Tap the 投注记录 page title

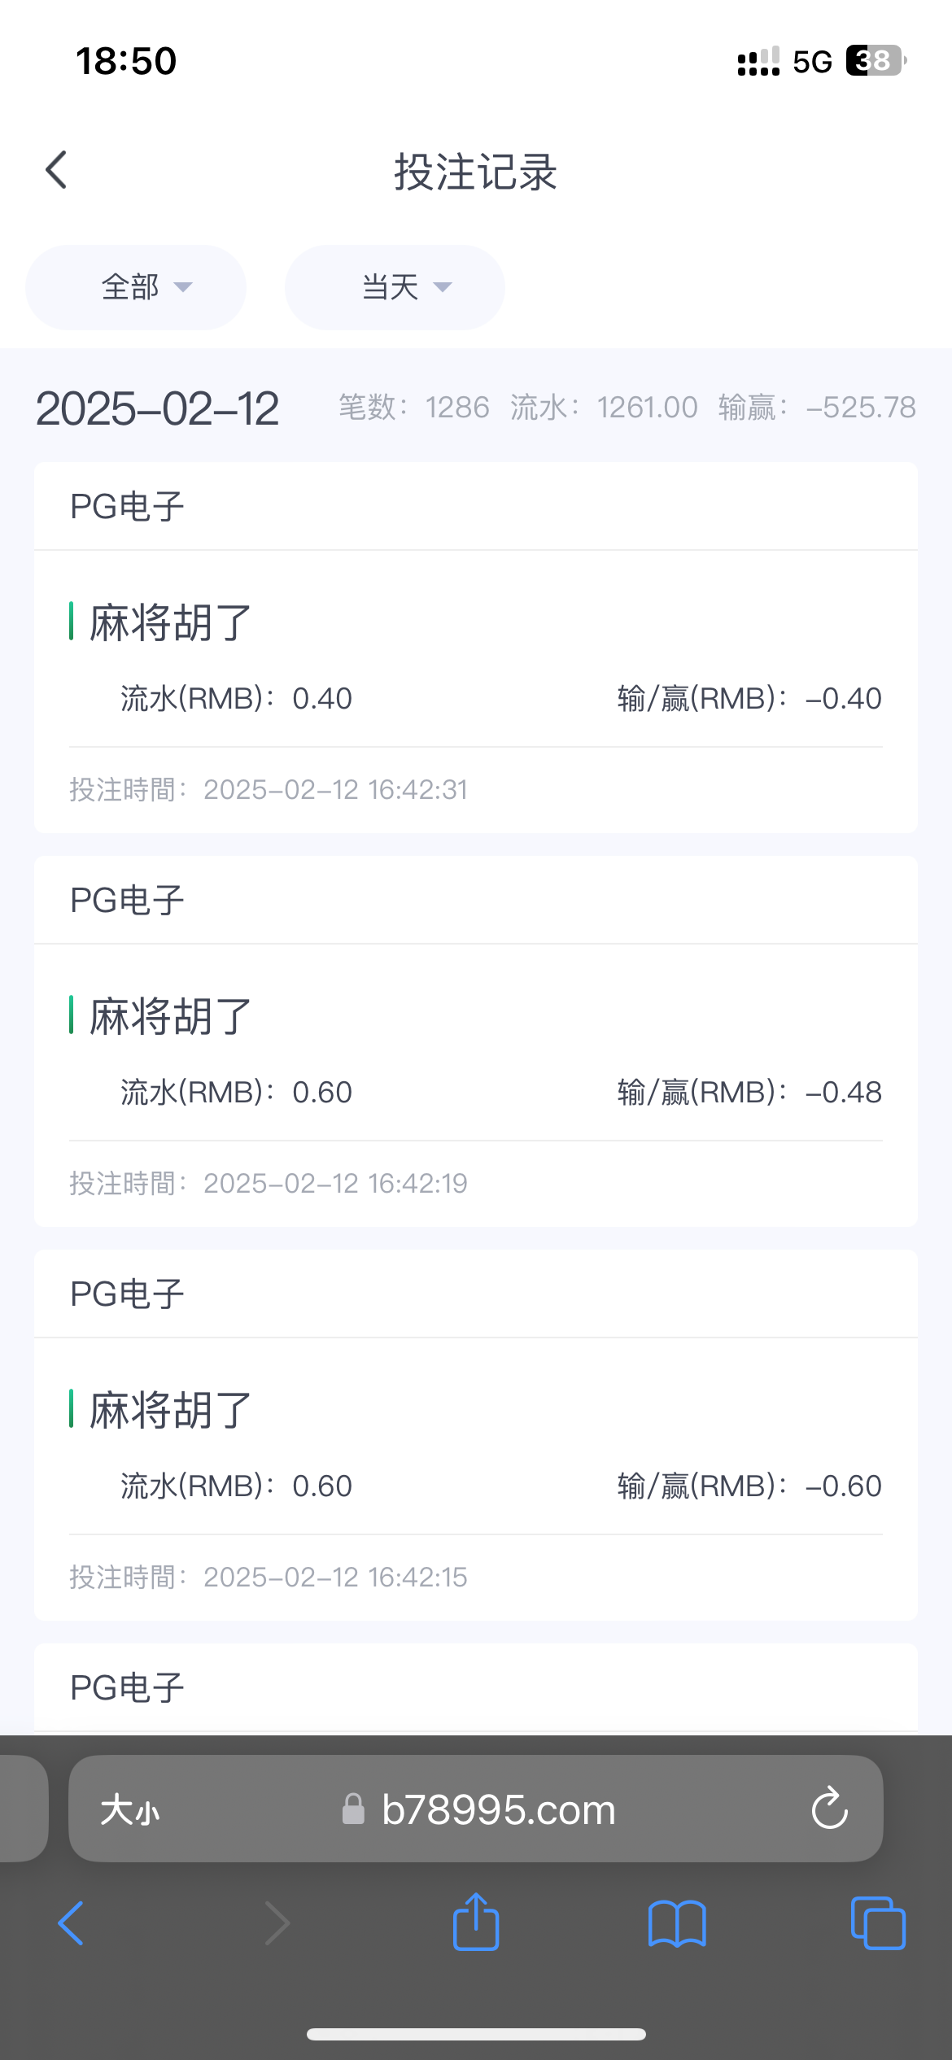[x=476, y=172]
